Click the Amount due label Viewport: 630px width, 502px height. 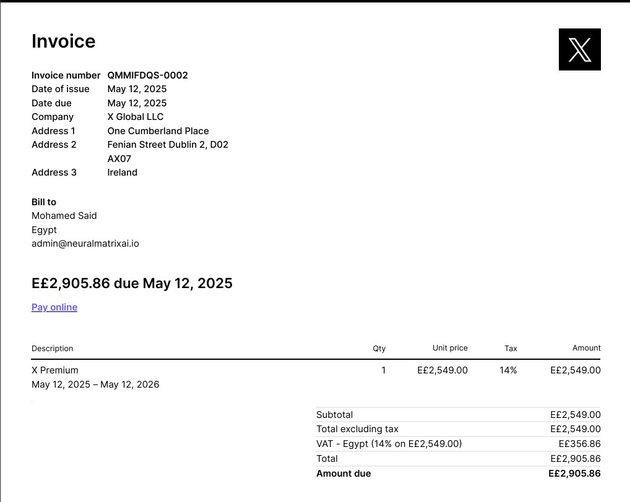click(x=343, y=474)
